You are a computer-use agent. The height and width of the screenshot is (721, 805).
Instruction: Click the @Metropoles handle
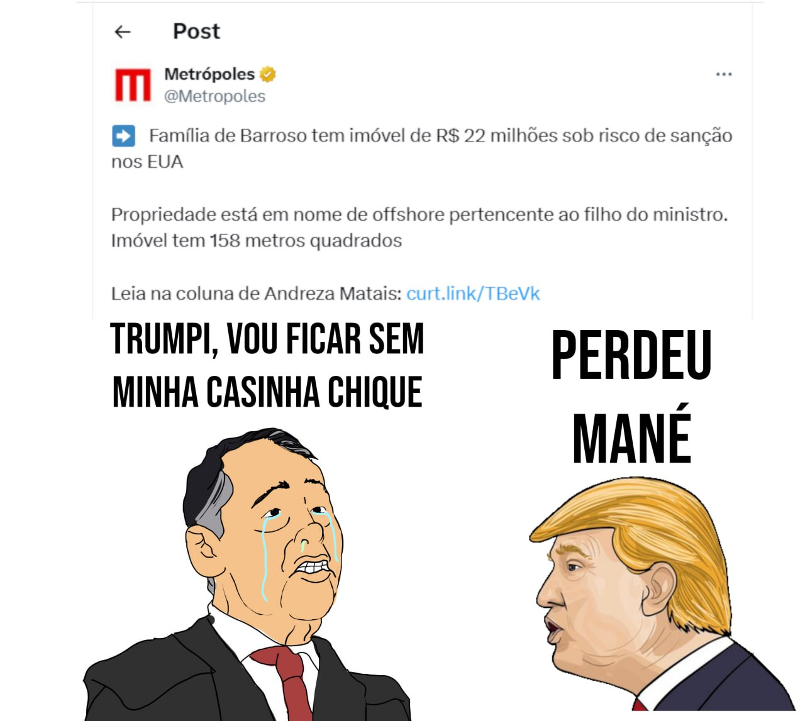click(215, 96)
